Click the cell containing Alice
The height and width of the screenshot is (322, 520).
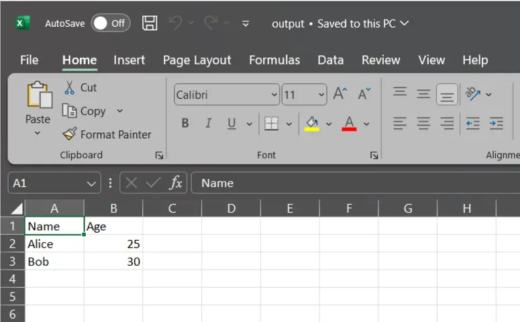pos(54,244)
